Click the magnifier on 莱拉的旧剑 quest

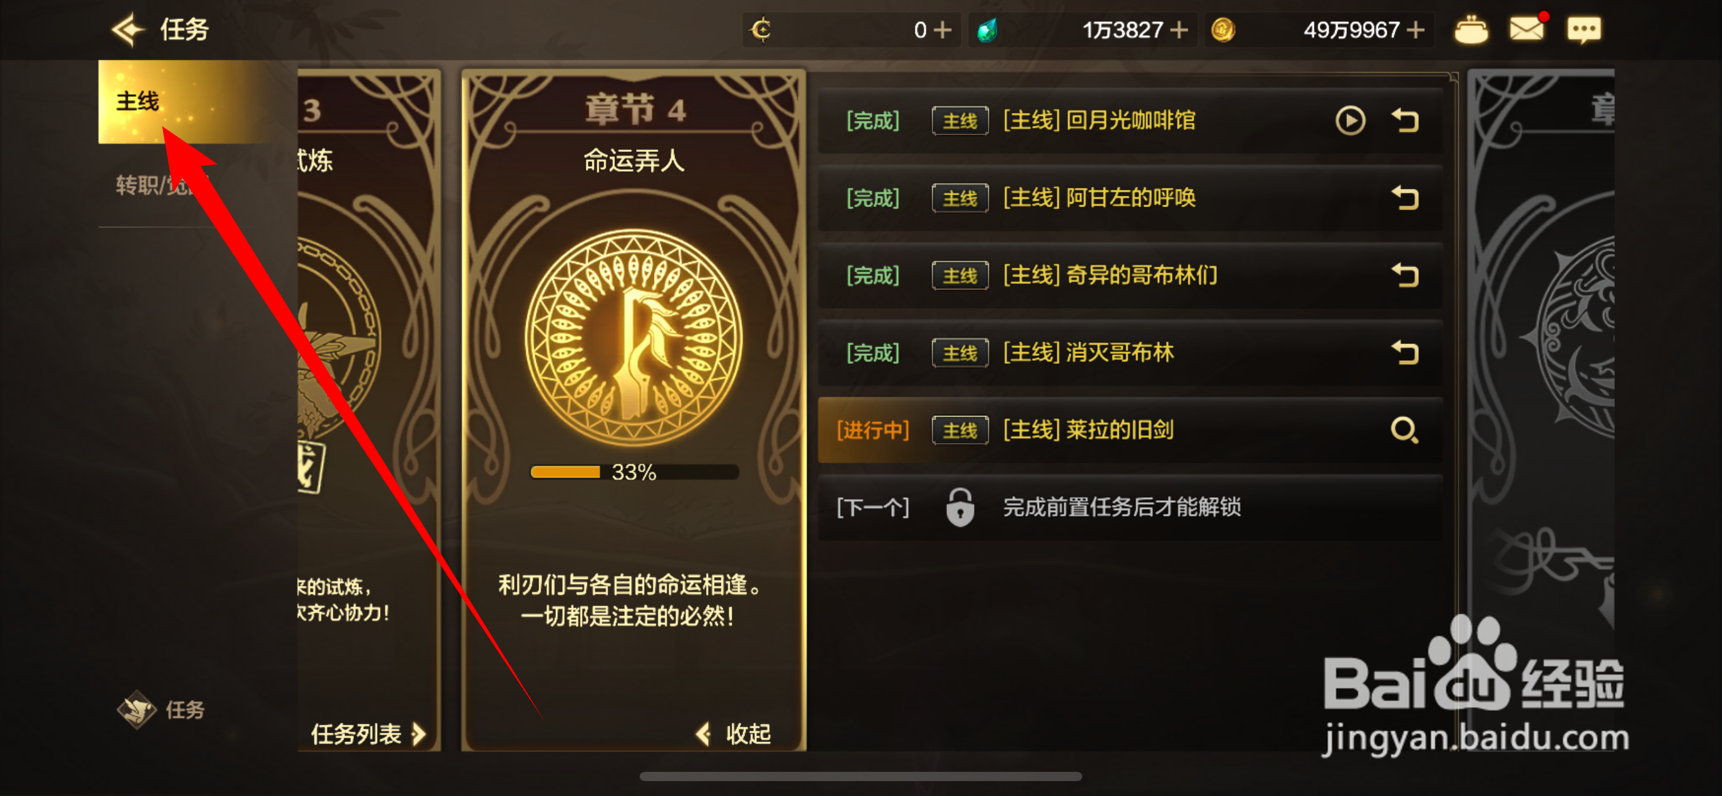point(1405,430)
